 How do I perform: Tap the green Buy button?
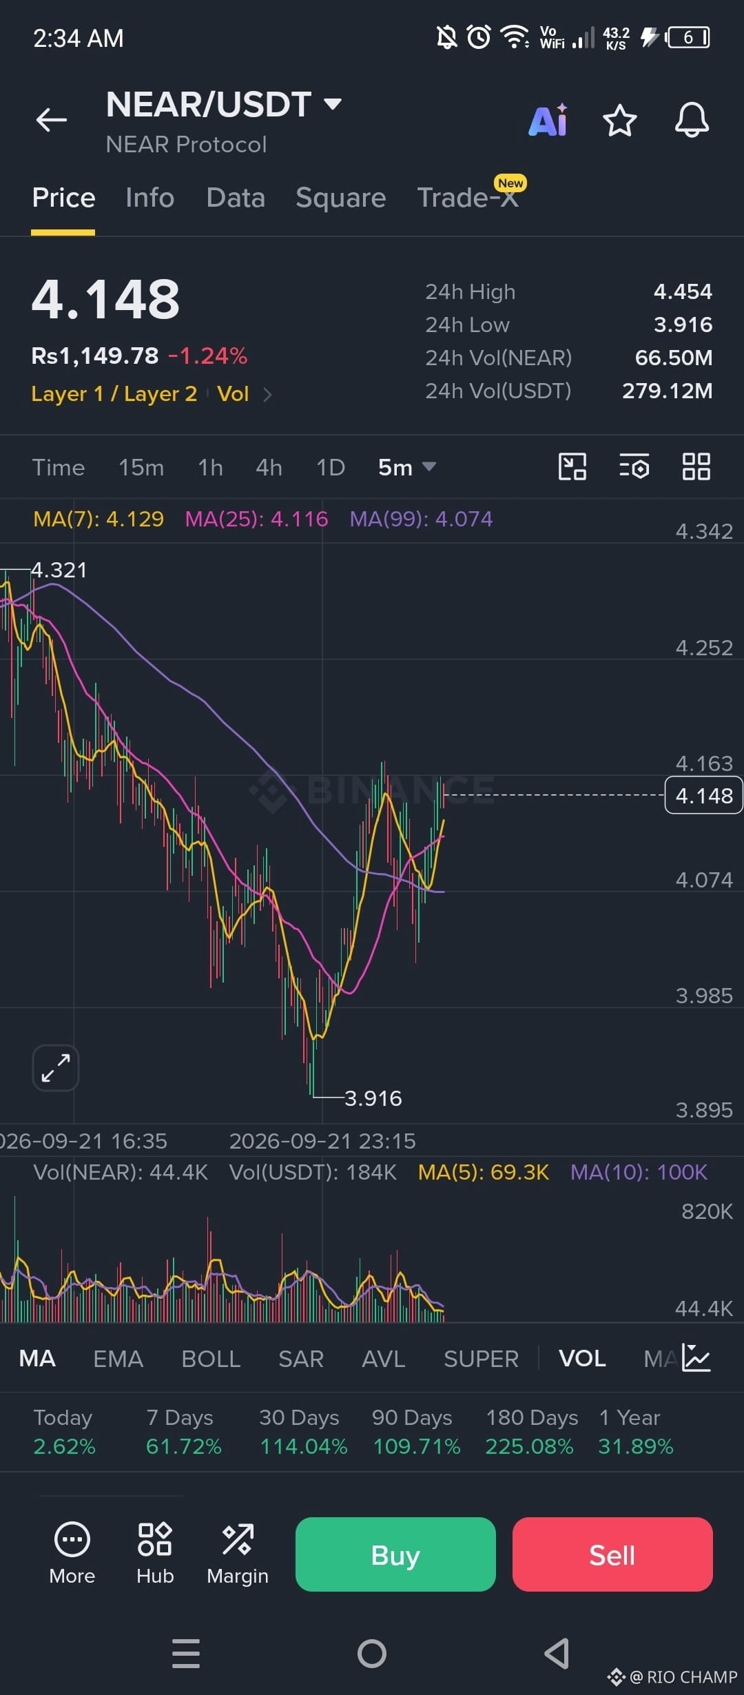click(395, 1554)
